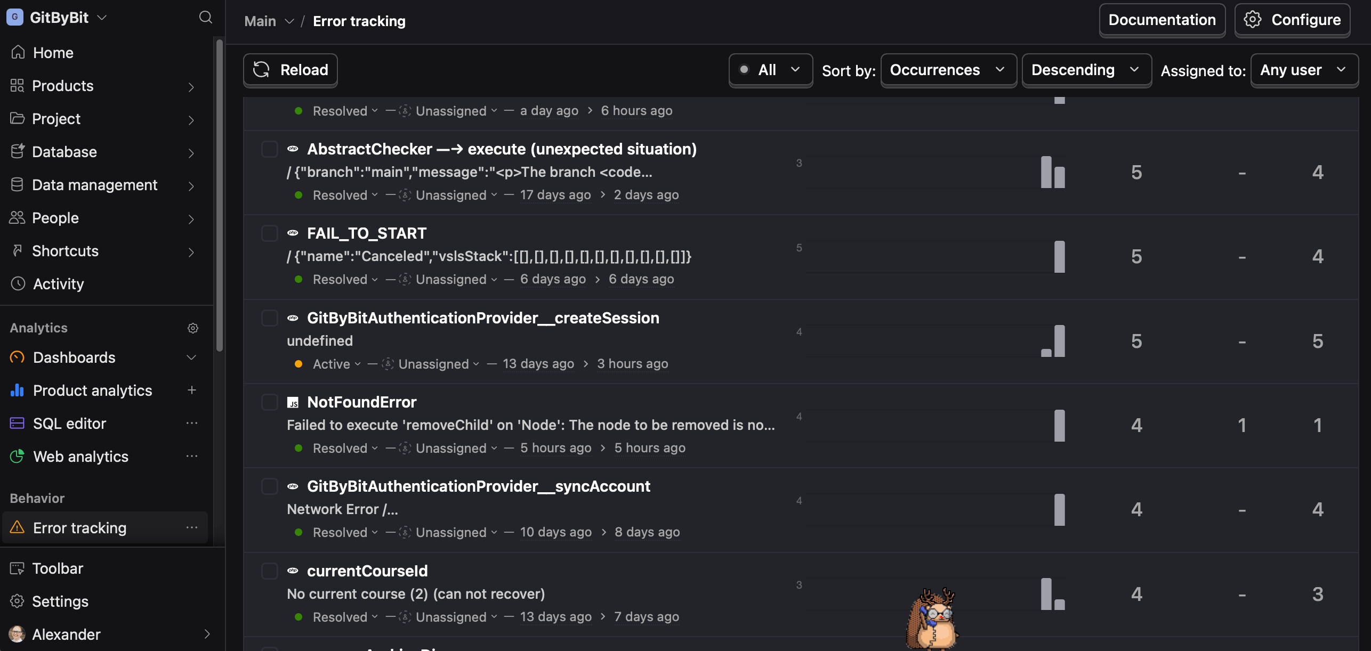This screenshot has width=1371, height=651.
Task: Tick the NotFoundError issue checkbox
Action: [x=270, y=402]
